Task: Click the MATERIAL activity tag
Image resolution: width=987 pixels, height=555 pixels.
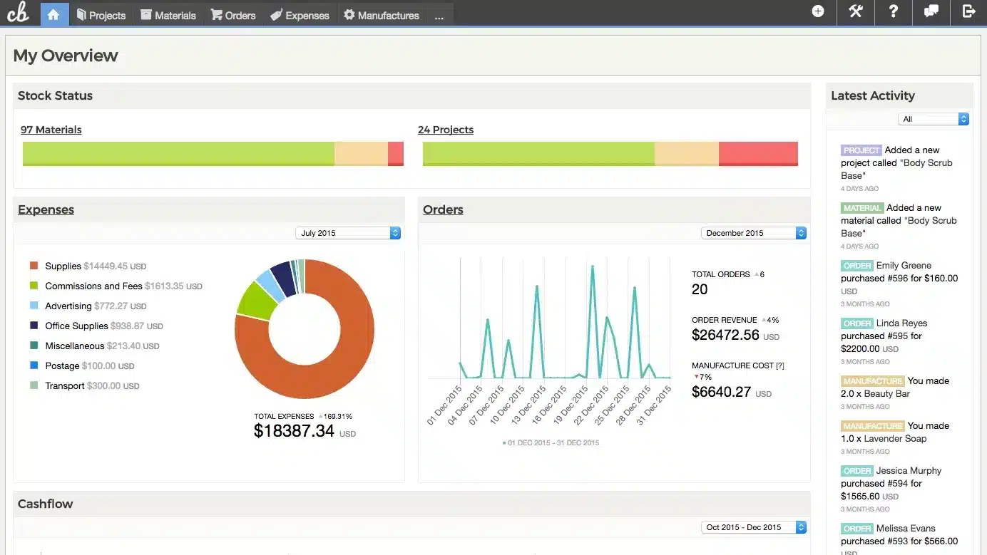Action: pos(862,208)
